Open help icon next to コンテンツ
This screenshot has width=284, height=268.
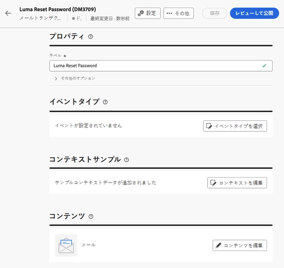[91, 217]
